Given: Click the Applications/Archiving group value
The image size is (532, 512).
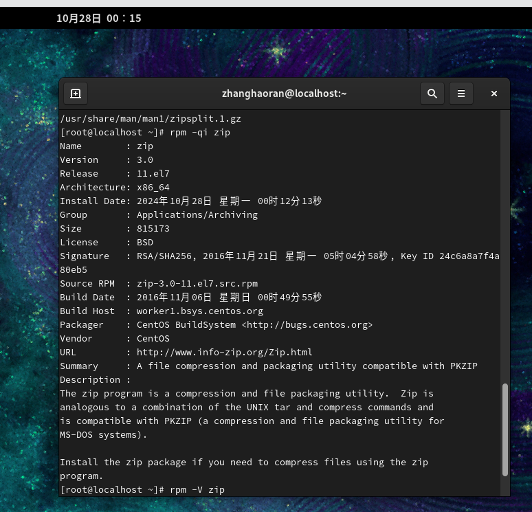Looking at the screenshot, I should (x=197, y=214).
